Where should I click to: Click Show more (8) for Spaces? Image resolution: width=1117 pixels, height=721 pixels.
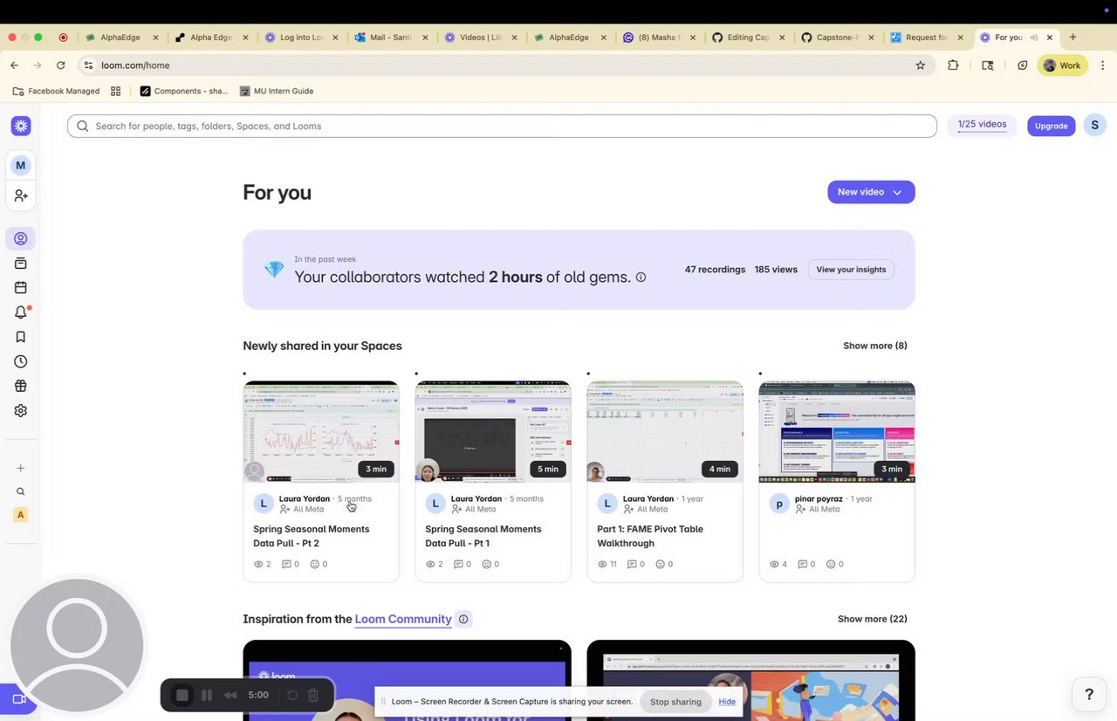point(874,346)
